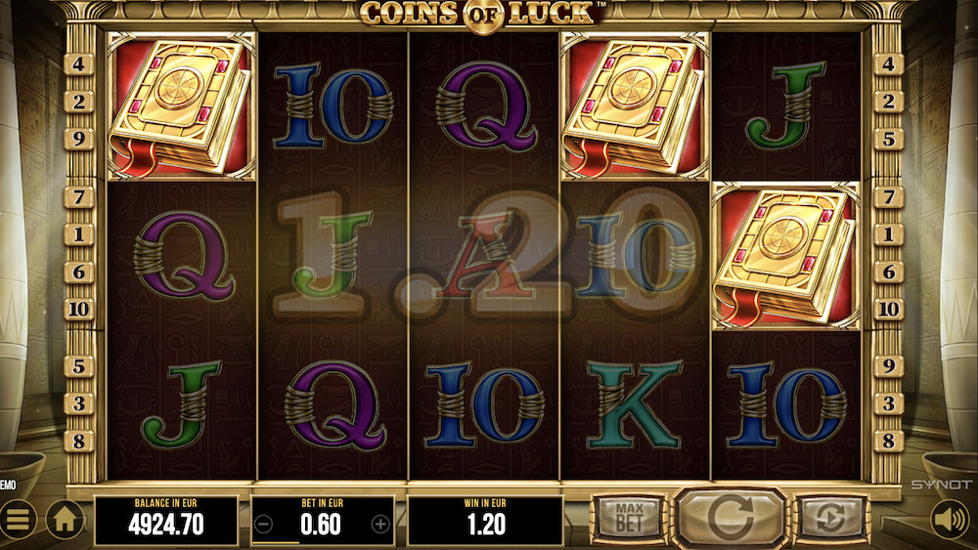This screenshot has height=550, width=978.
Task: Increase bet with plus button
Action: click(380, 525)
